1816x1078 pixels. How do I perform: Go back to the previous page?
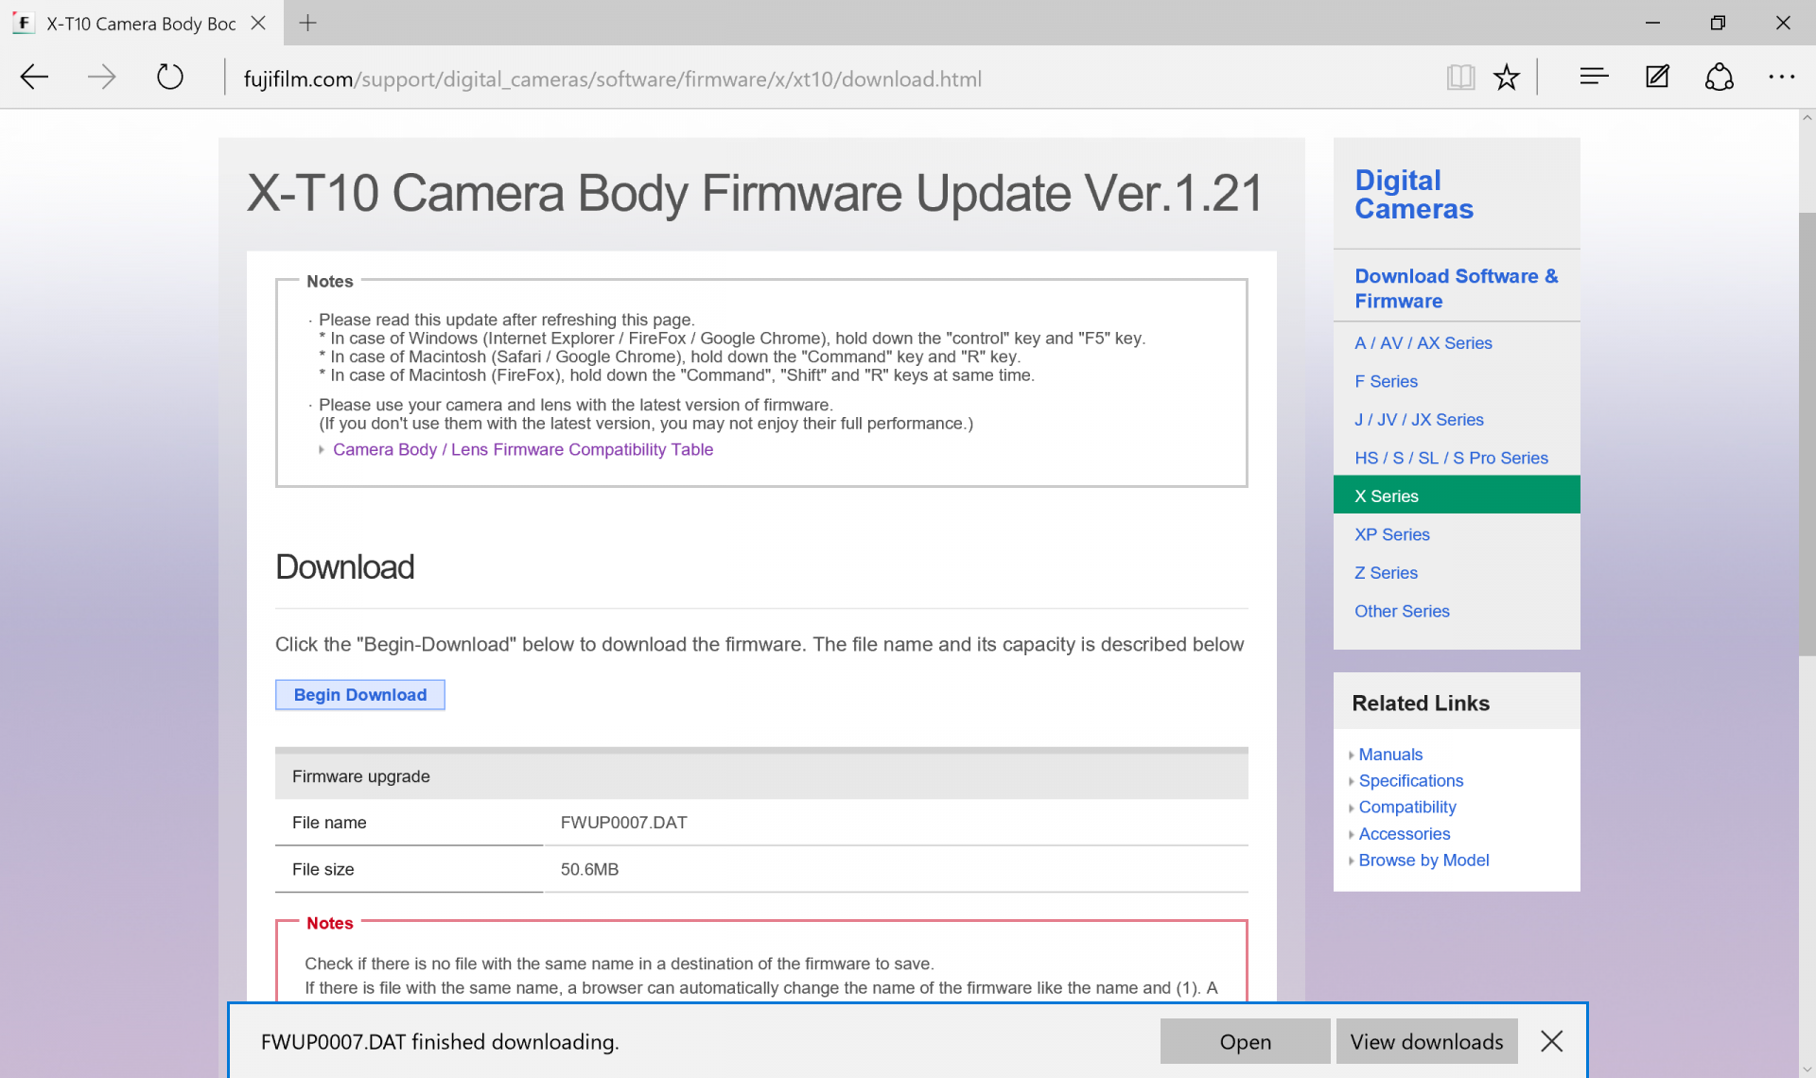click(x=34, y=78)
